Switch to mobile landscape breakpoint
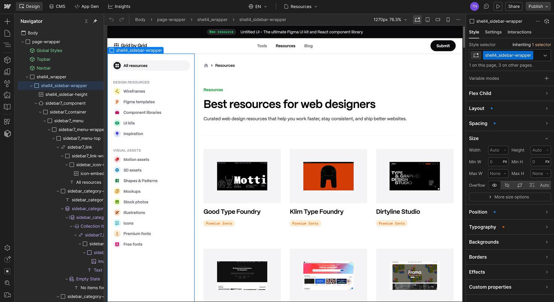Image resolution: width=554 pixels, height=302 pixels. click(438, 19)
